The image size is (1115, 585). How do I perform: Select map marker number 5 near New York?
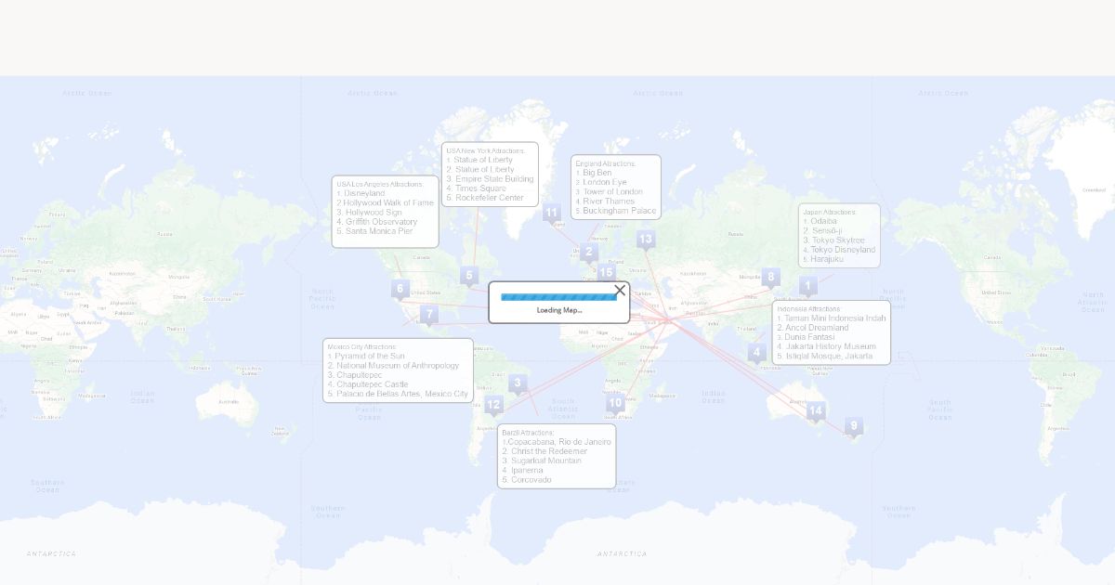click(x=469, y=275)
